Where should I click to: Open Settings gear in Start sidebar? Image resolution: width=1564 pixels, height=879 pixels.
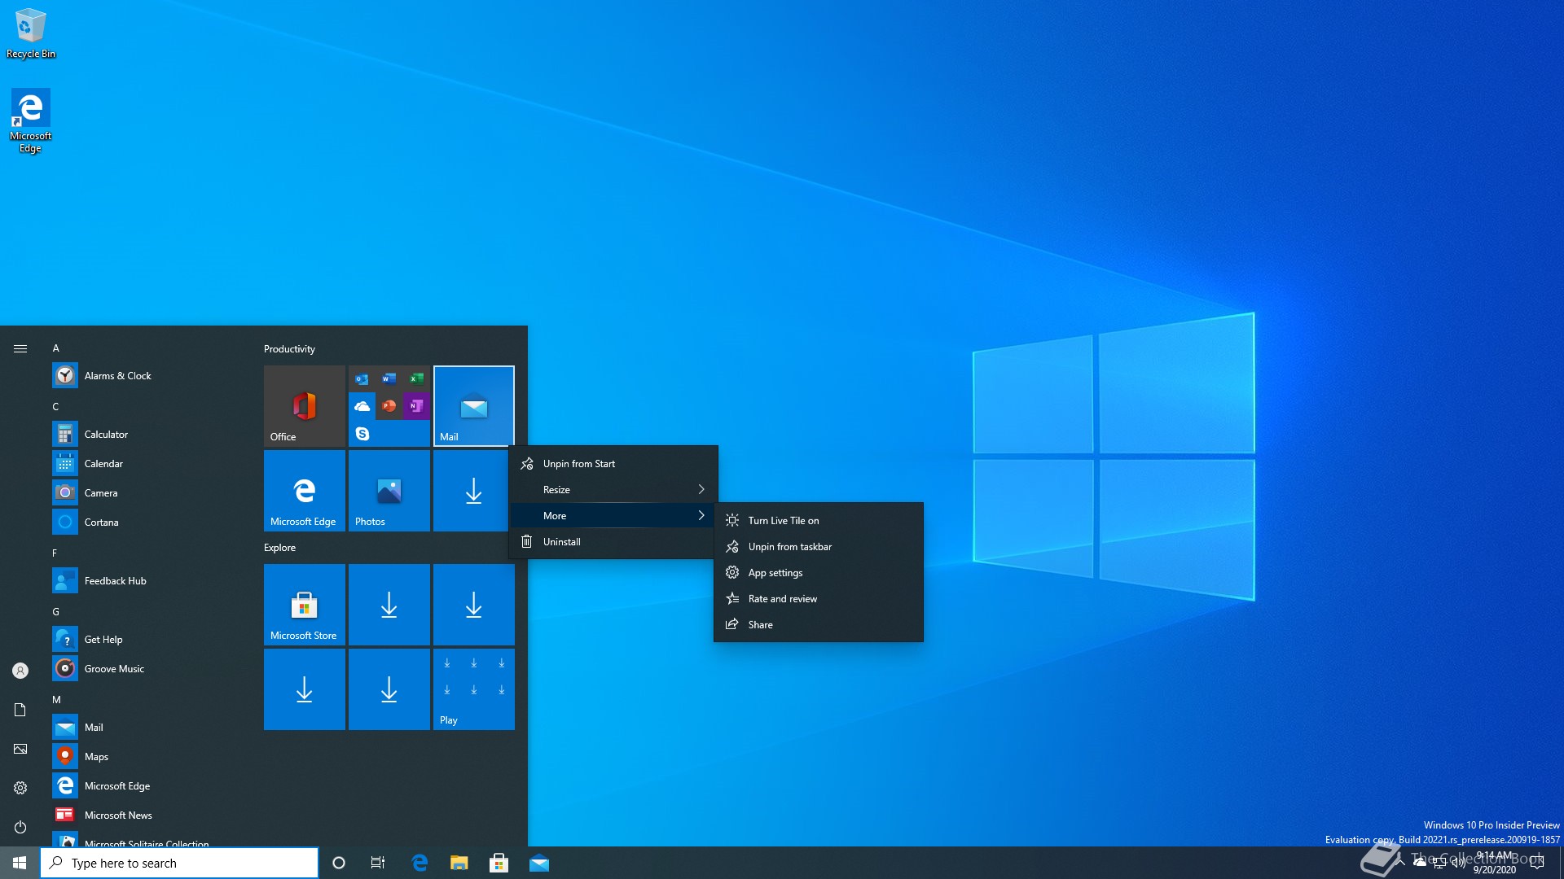(20, 788)
